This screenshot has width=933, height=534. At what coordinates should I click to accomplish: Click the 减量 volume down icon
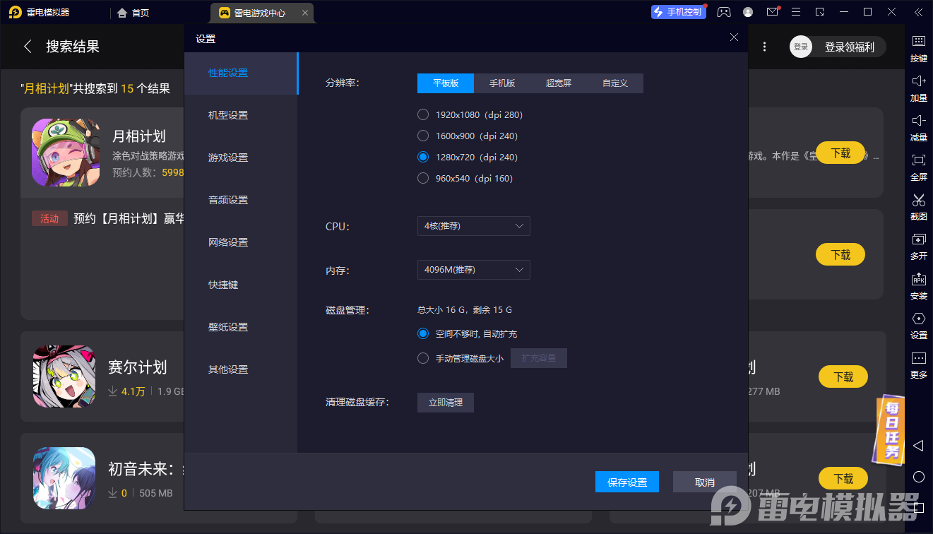click(918, 129)
